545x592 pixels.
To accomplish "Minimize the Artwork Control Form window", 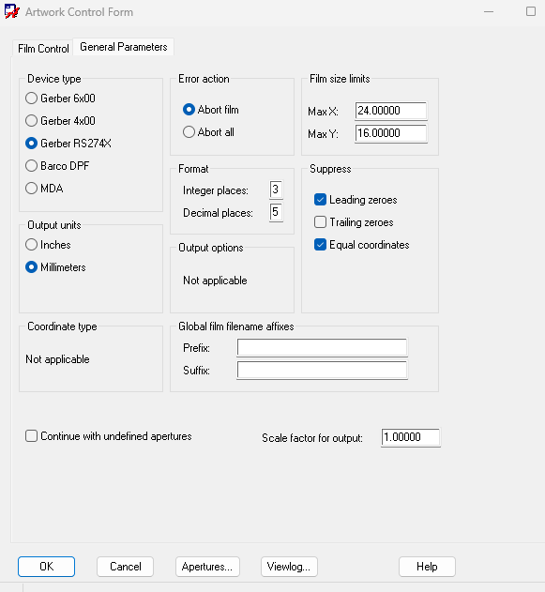I will 489,11.
